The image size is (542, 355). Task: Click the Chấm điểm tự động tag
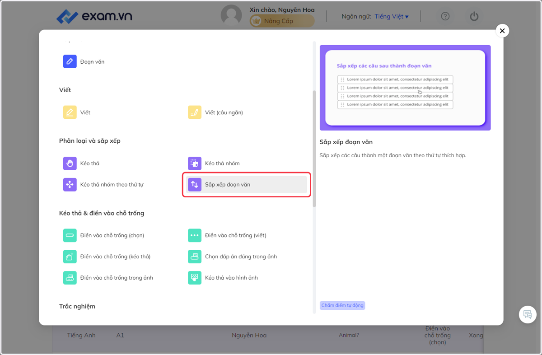(x=342, y=305)
